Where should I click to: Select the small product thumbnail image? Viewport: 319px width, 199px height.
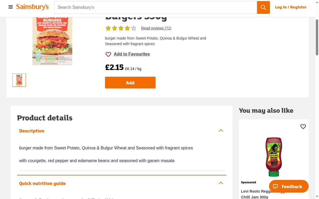coord(19,80)
